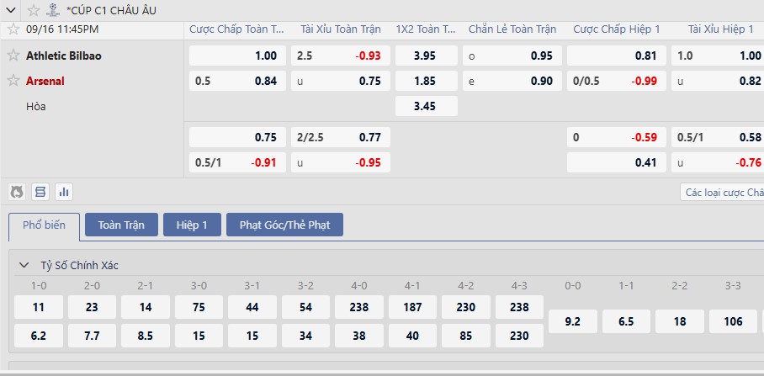The image size is (764, 376).
Task: Select the draw odds 3.45
Action: 426,106
